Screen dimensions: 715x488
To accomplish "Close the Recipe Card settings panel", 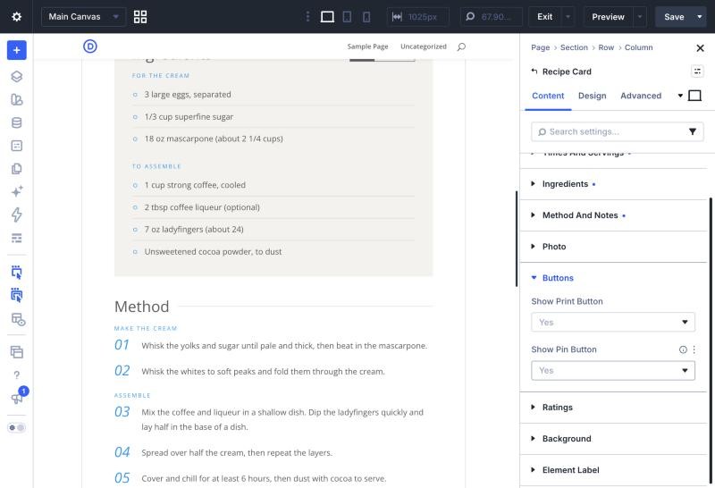I will click(700, 48).
